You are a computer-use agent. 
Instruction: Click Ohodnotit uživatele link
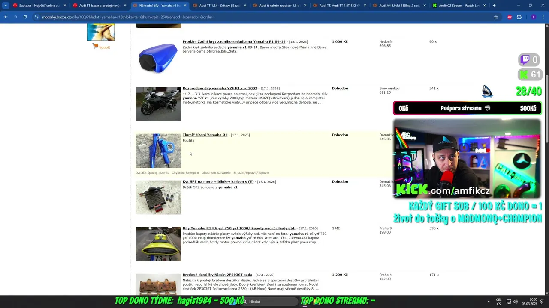[216, 173]
